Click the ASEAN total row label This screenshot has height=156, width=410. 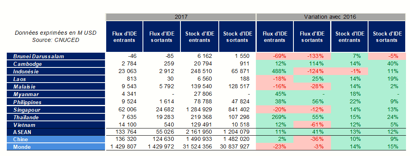pos(56,132)
